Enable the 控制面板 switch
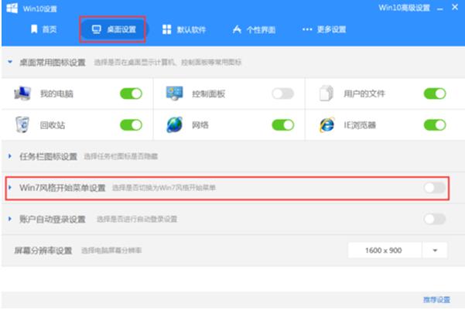Screen dimensions: 465x310 click(283, 94)
